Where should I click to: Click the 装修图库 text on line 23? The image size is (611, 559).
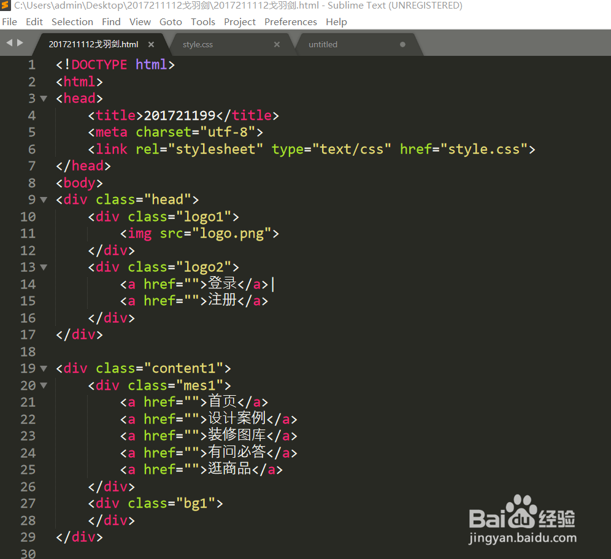click(x=237, y=435)
